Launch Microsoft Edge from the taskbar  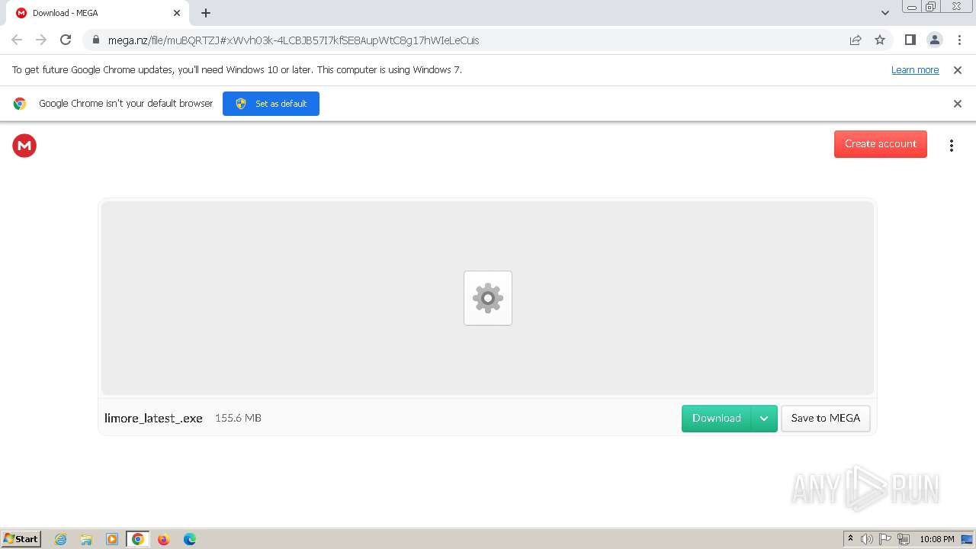(189, 539)
